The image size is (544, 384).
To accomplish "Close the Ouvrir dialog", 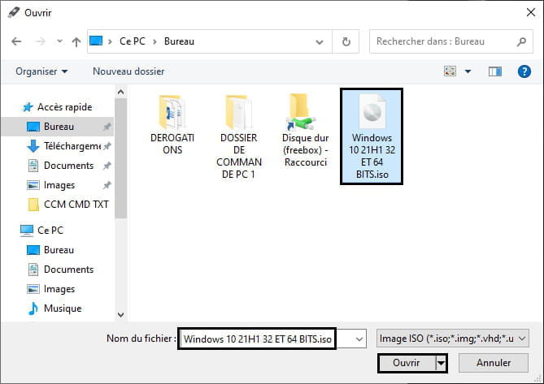I will [531, 12].
